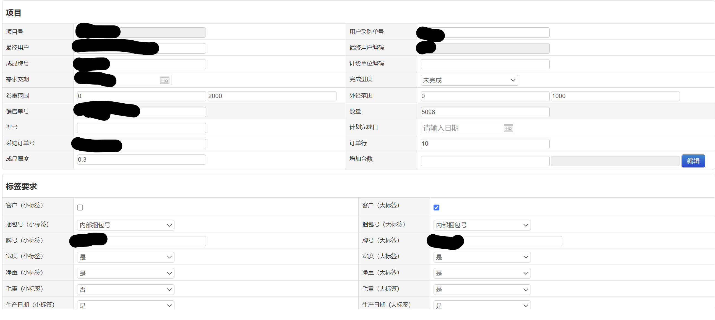Click 卷重范围 minimum field showing 0
This screenshot has width=715, height=320.
[x=142, y=96]
